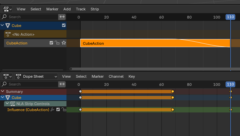Toggle solo star on CubeAction track
Viewport: 240px width, 136px height.
(64, 43)
